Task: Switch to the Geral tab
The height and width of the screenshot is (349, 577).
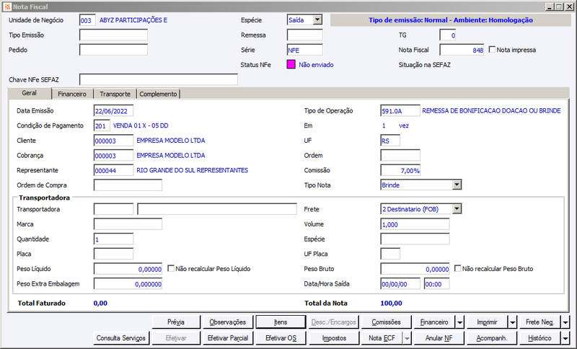Action: [30, 93]
